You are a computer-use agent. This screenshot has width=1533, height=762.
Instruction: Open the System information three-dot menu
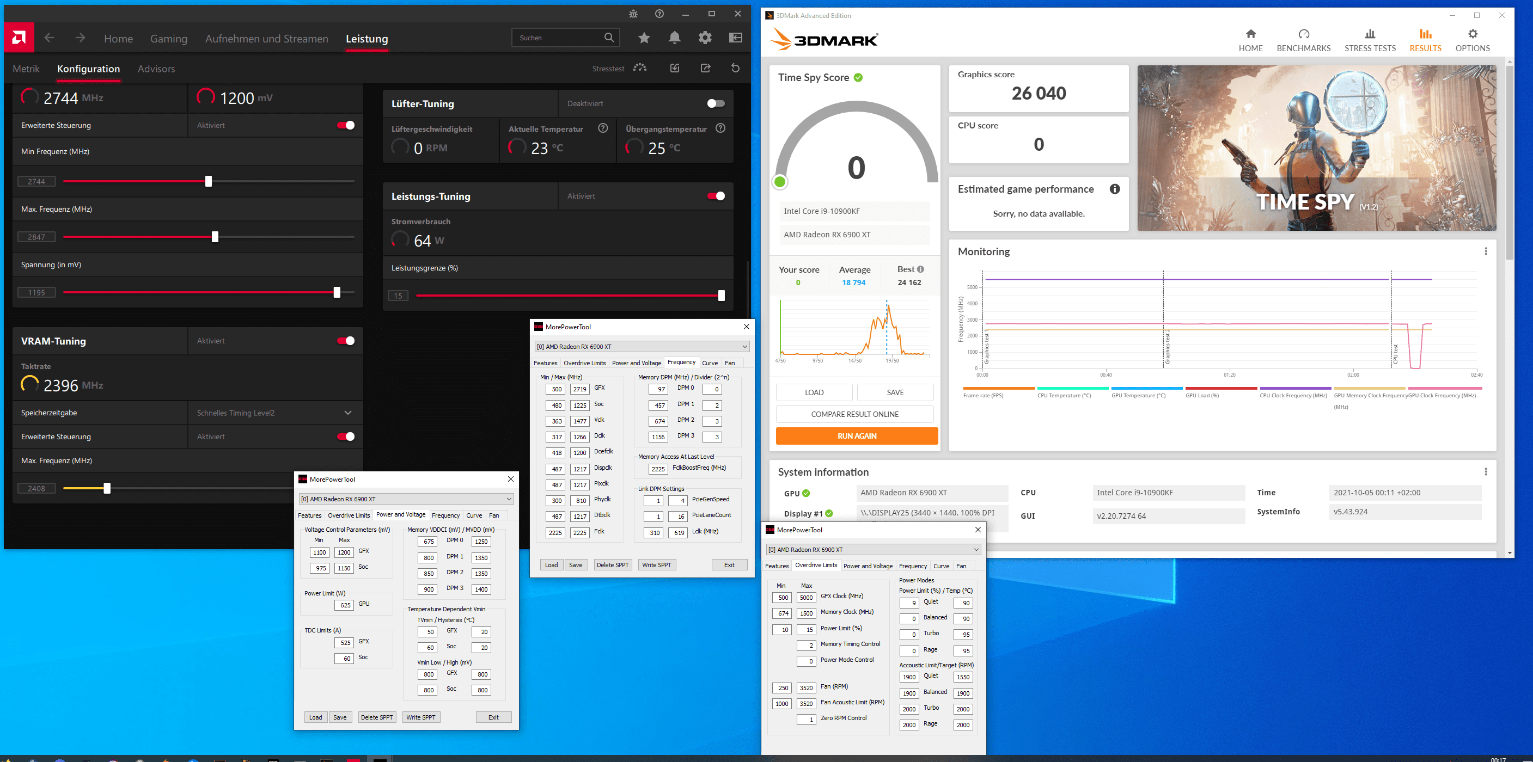1486,472
